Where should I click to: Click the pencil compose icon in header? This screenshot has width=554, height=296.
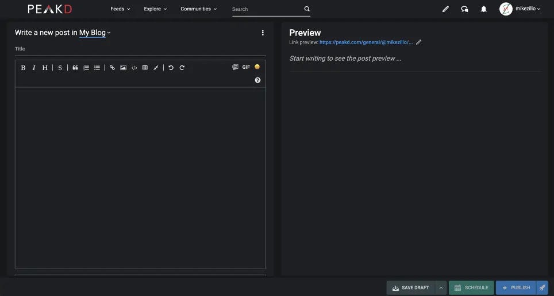point(445,9)
